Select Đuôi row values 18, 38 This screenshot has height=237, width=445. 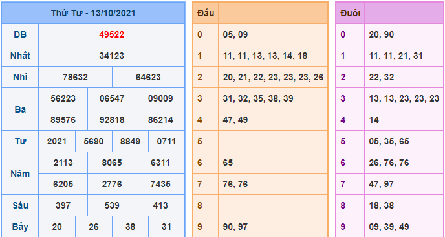pyautogui.click(x=382, y=205)
